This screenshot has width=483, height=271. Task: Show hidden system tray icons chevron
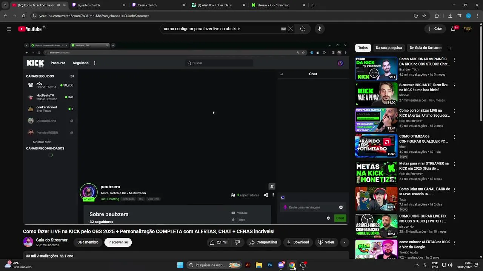(417, 265)
